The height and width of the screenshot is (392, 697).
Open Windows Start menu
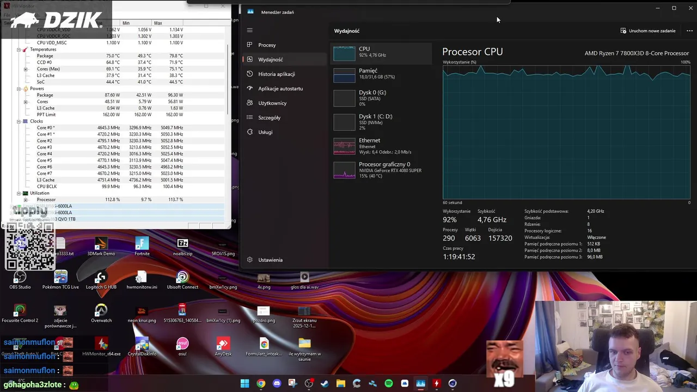[x=245, y=383]
